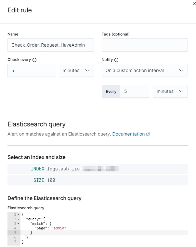
Task: Show the Notify help tooltip icon
Action: click(x=117, y=60)
